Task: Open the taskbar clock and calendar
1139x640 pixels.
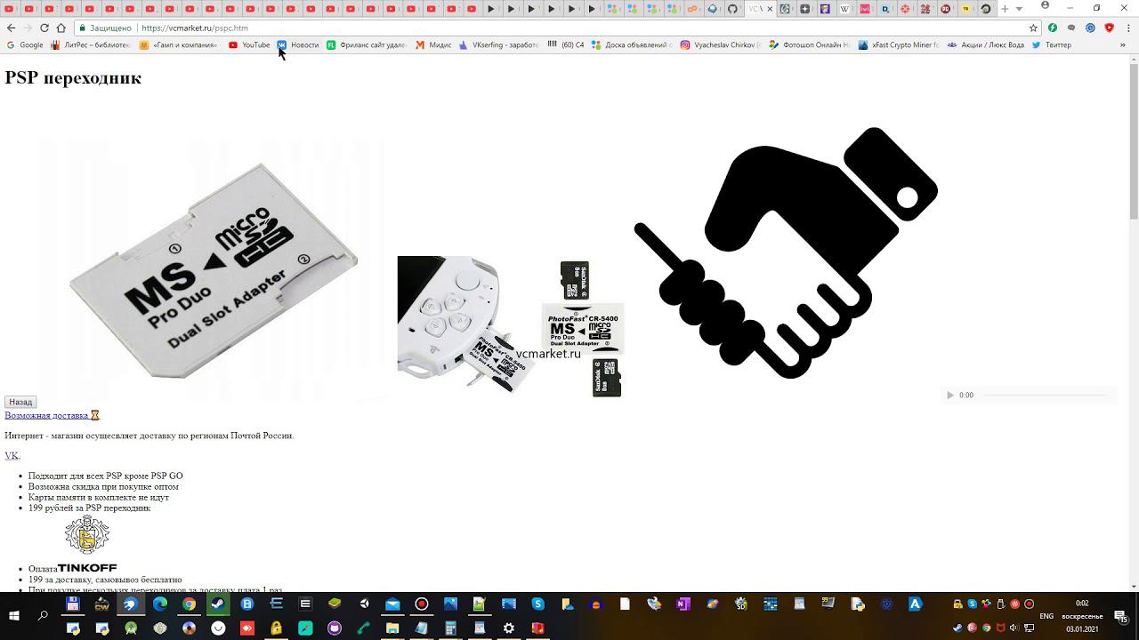Action: (1082, 616)
